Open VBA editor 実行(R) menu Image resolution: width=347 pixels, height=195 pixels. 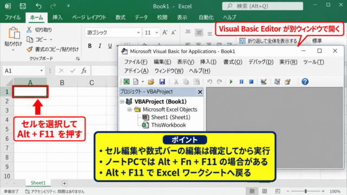coord(288,62)
